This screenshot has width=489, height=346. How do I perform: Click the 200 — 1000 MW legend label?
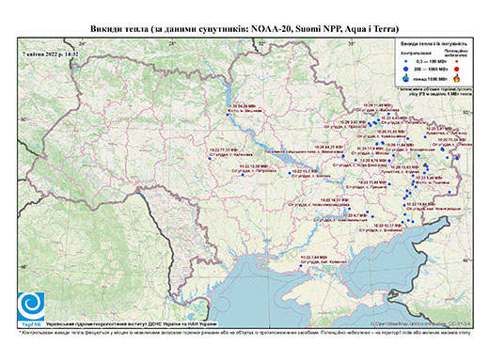(x=431, y=69)
